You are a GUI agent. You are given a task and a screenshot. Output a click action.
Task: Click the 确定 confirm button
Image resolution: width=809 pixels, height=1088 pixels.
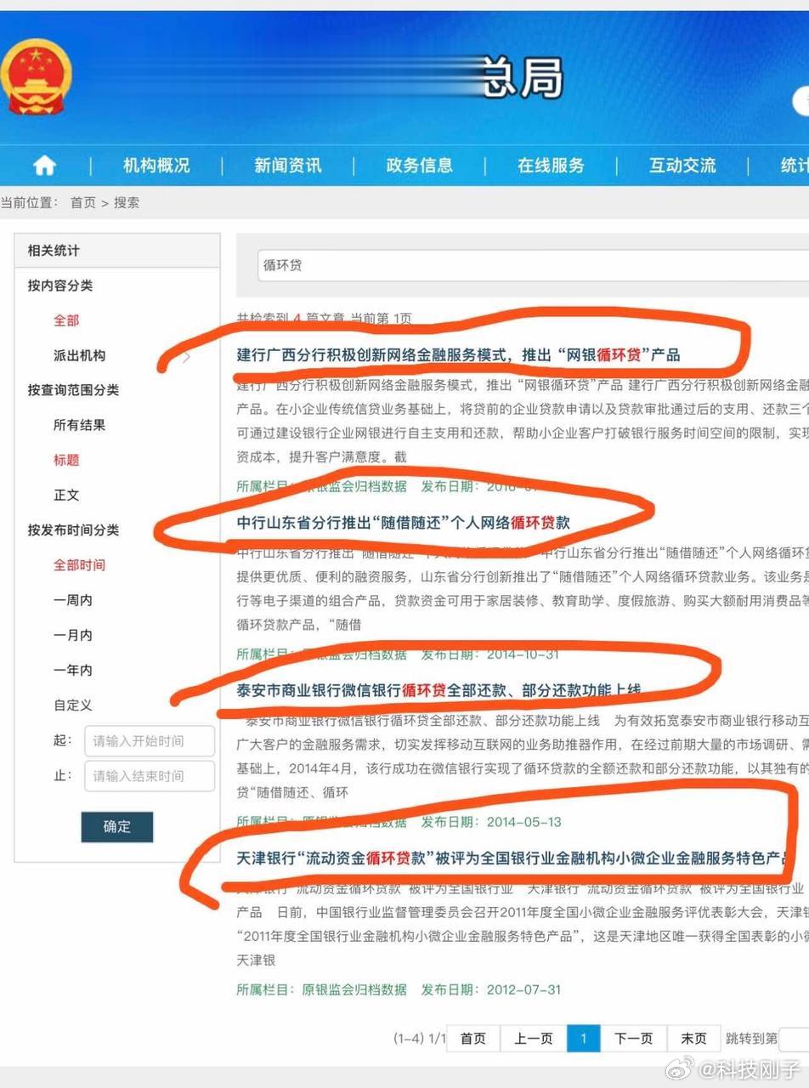tap(117, 827)
